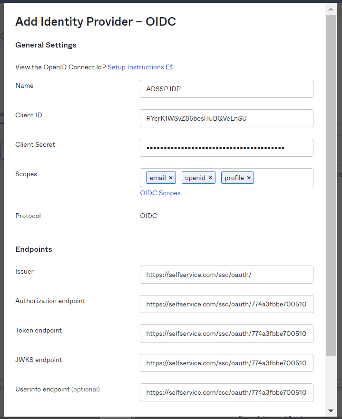Select the Userinfo endpoint field

pyautogui.click(x=226, y=392)
